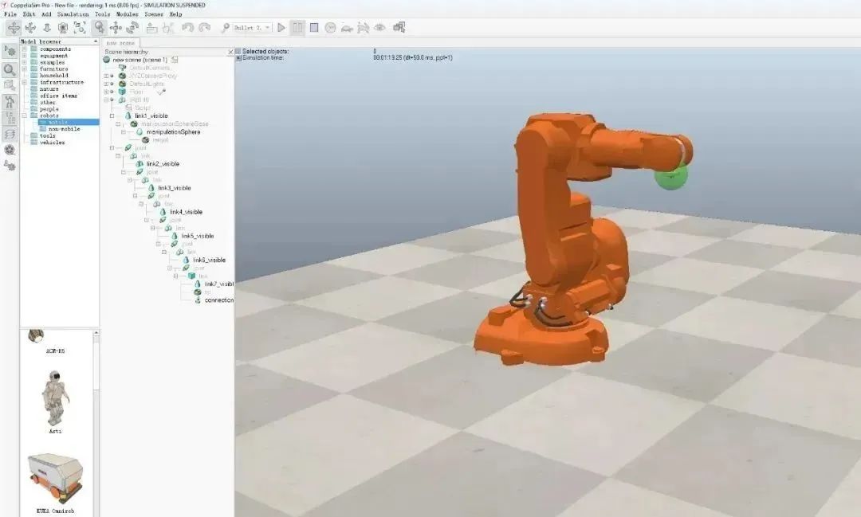Undo the last action

[x=188, y=27]
